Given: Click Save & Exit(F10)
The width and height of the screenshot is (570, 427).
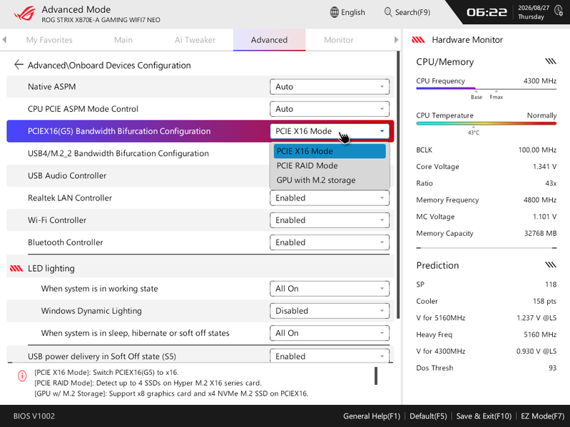Looking at the screenshot, I should (484, 416).
